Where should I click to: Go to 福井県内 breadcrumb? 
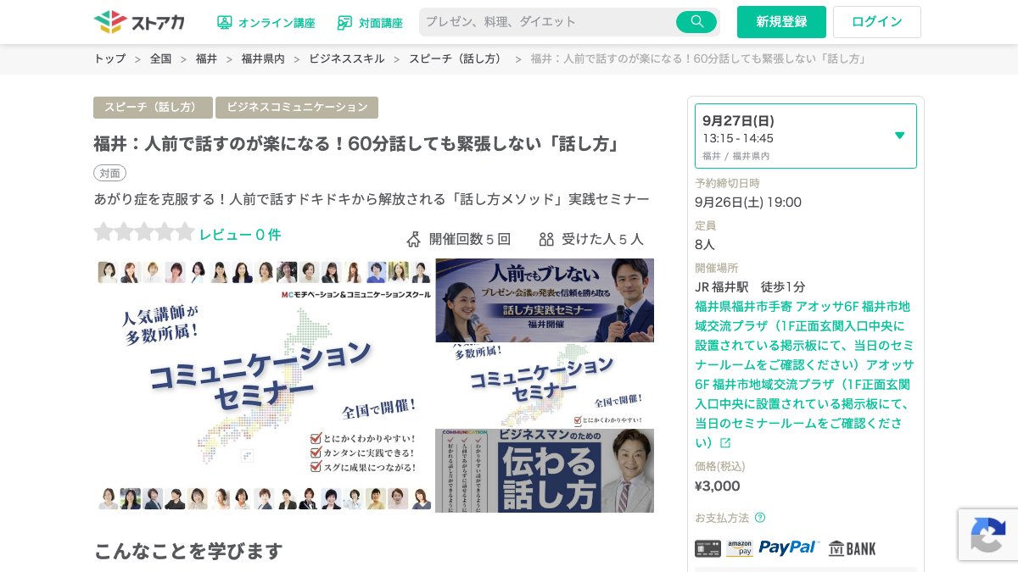tap(263, 58)
